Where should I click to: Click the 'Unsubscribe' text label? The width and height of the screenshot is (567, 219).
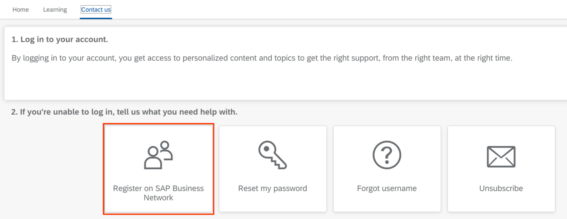point(501,188)
